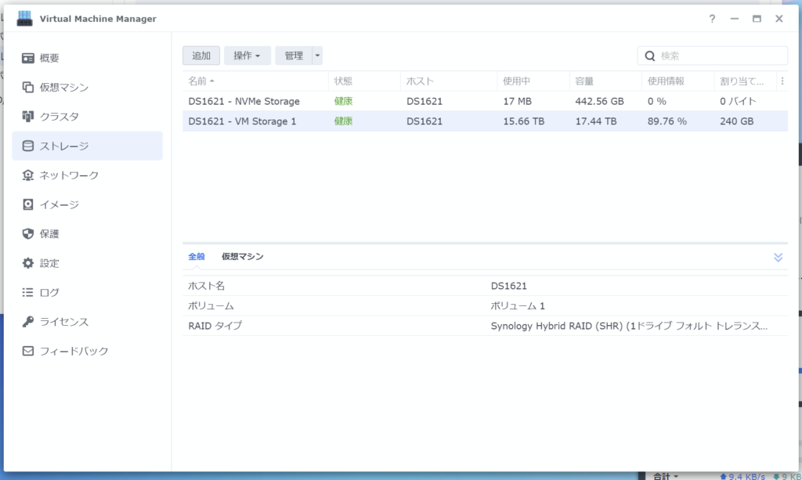Click the 健康 status of VM Storage 1
The width and height of the screenshot is (802, 480).
343,121
